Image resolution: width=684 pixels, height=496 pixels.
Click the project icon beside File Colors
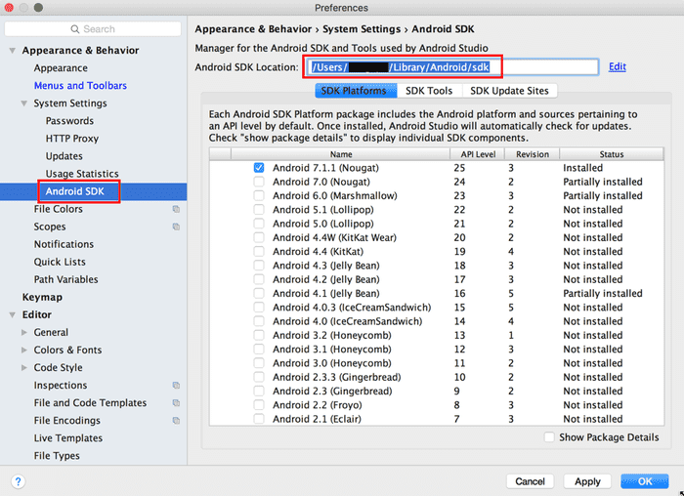(x=176, y=209)
